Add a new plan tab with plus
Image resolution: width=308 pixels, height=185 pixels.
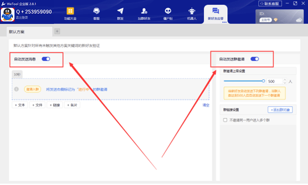pyautogui.click(x=57, y=32)
